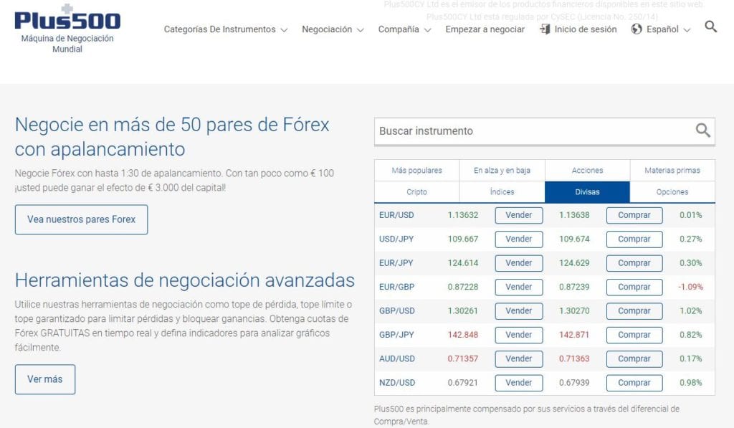Click the GBP/JPY sell price 142.848
The height and width of the screenshot is (428, 734).
click(463, 335)
